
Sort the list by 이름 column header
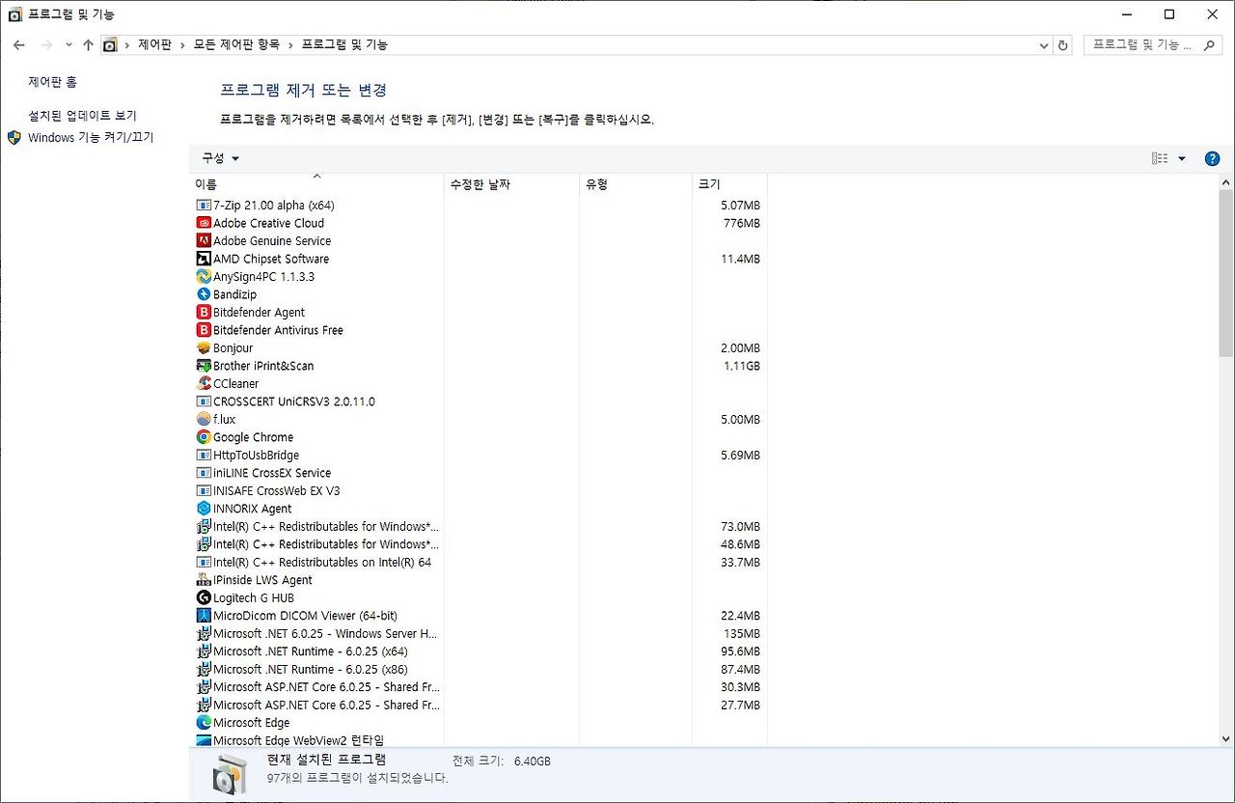click(x=316, y=184)
